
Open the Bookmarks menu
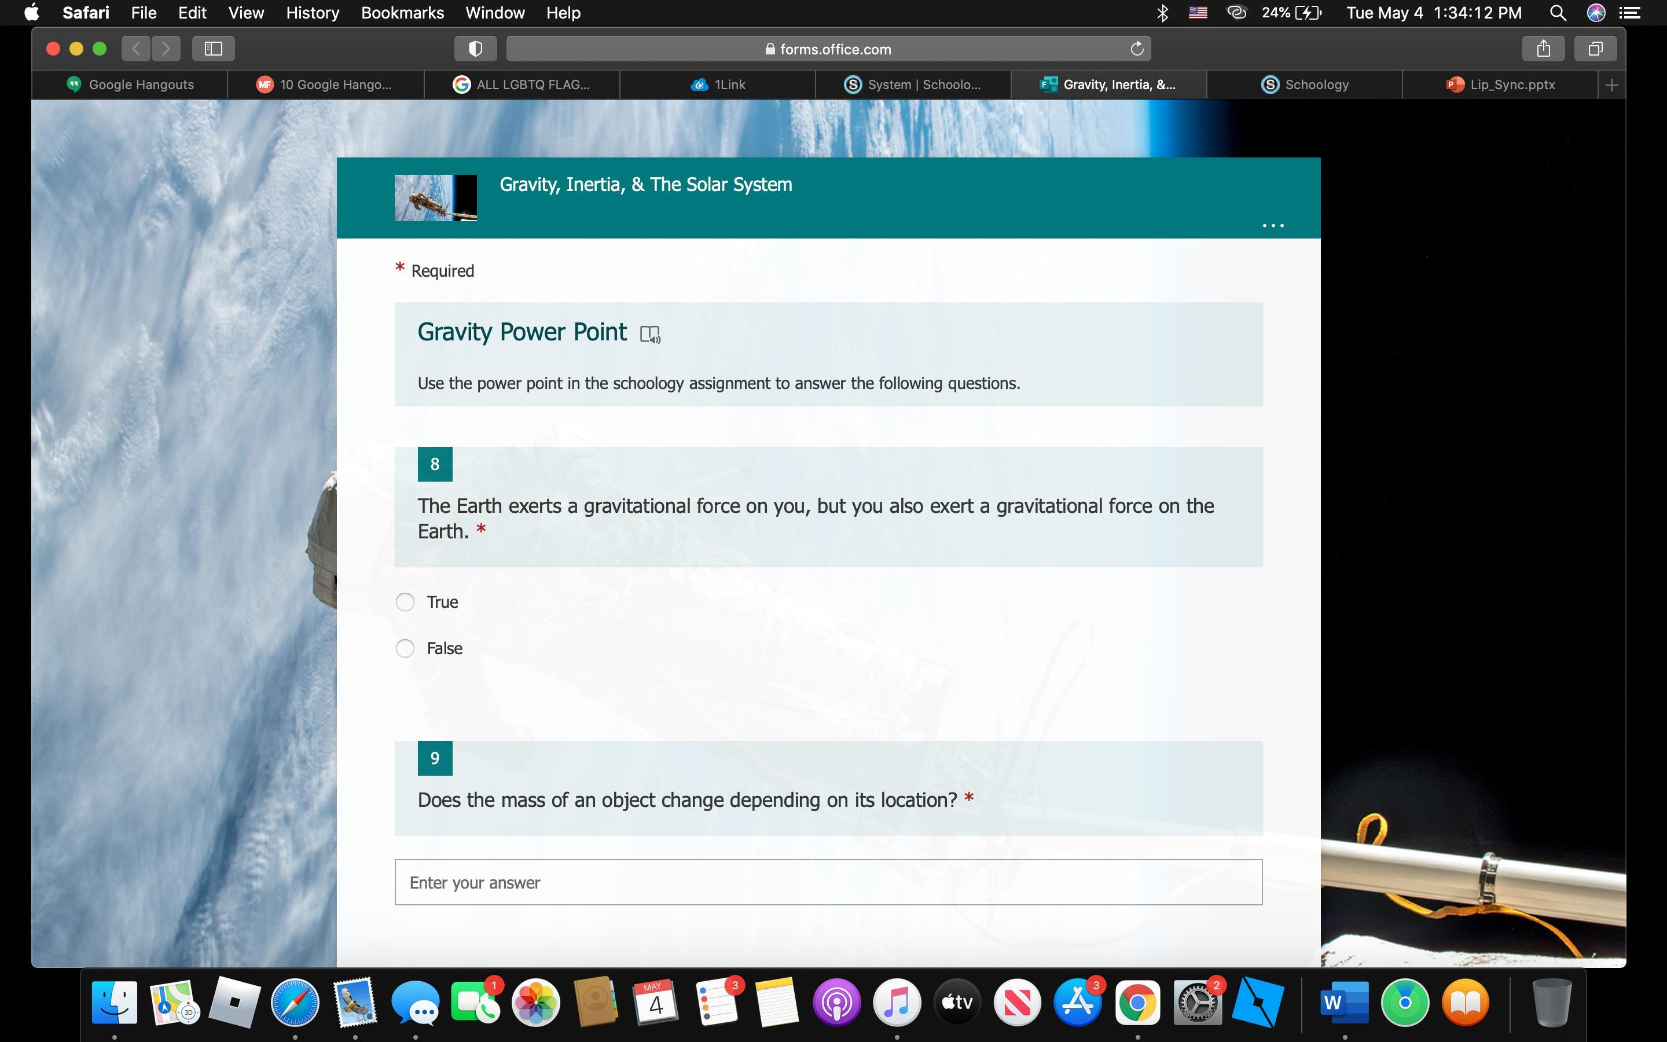402,12
